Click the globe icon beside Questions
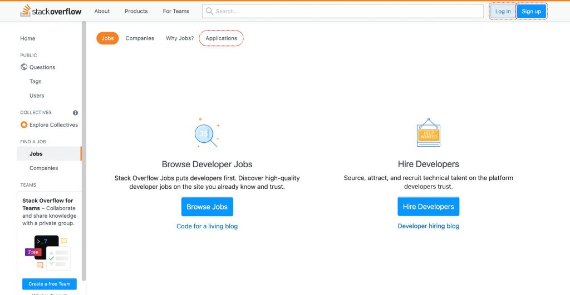The height and width of the screenshot is (295, 570). [24, 67]
